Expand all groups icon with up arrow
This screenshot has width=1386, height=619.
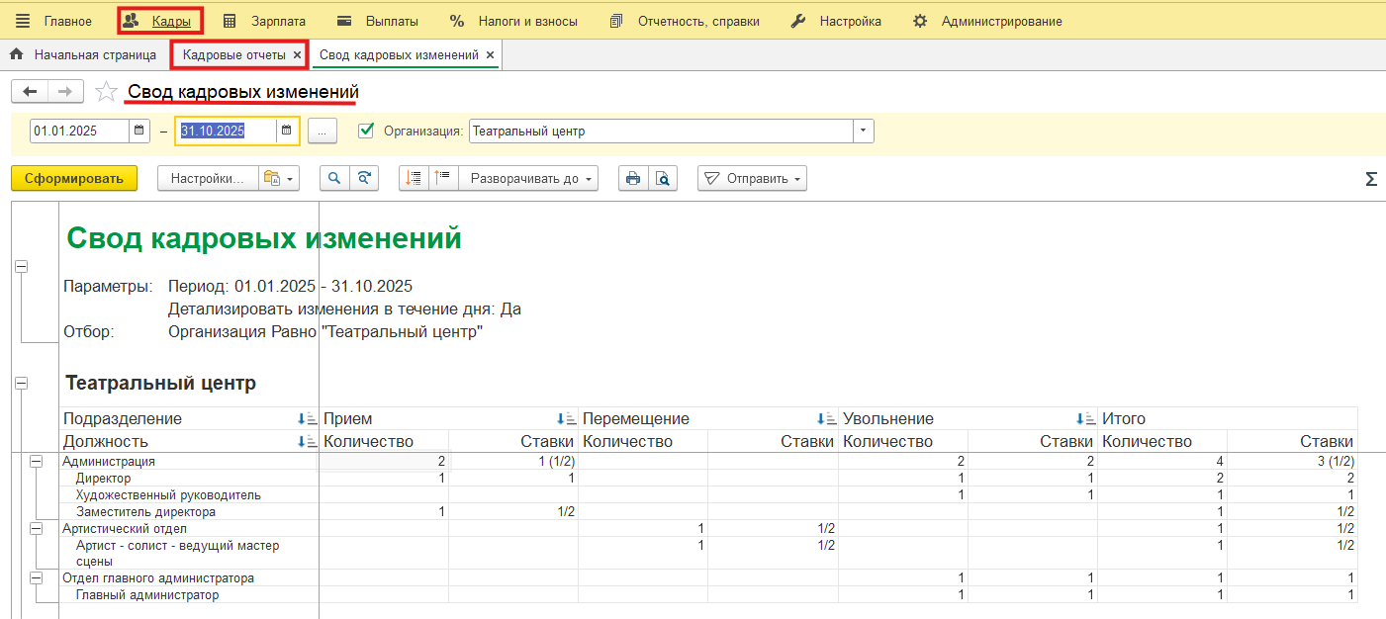(x=443, y=179)
